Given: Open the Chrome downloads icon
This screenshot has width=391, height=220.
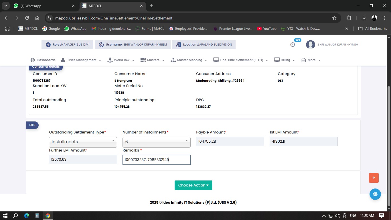Looking at the screenshot, I should [364, 18].
